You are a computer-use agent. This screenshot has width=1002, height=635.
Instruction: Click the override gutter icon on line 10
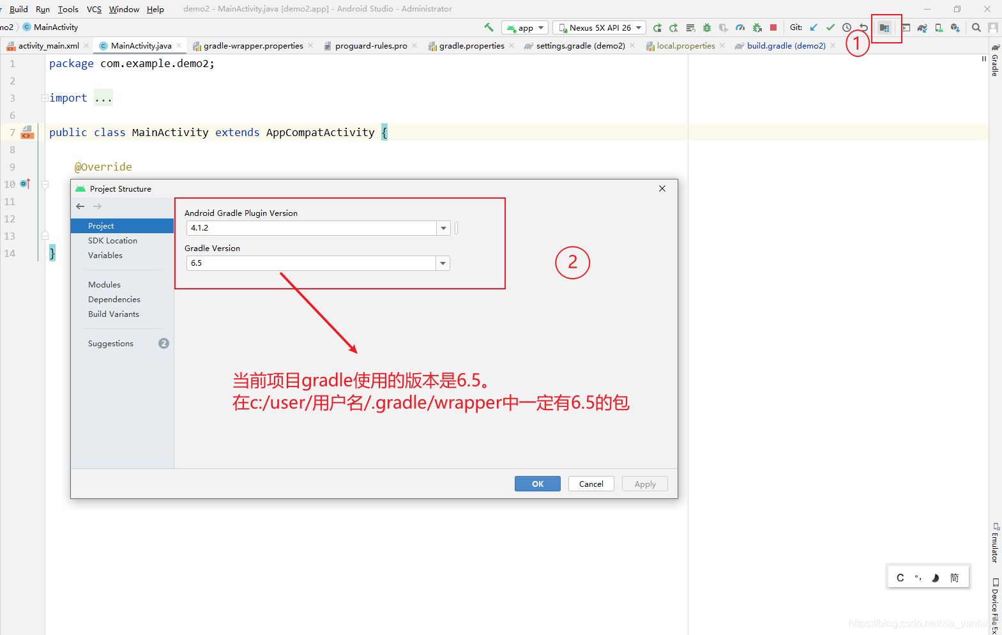(25, 184)
